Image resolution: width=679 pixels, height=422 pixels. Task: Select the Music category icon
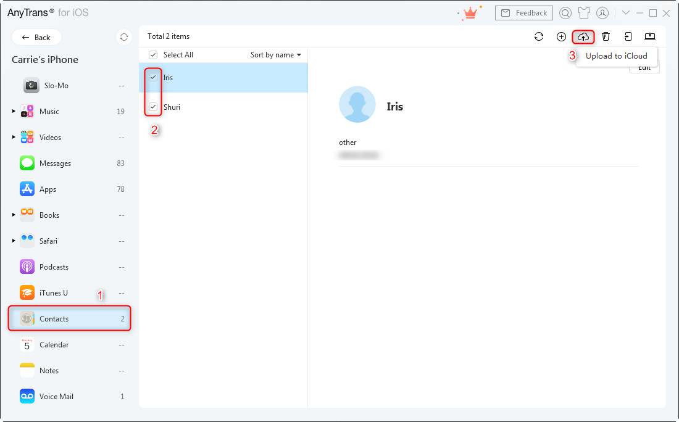(27, 111)
